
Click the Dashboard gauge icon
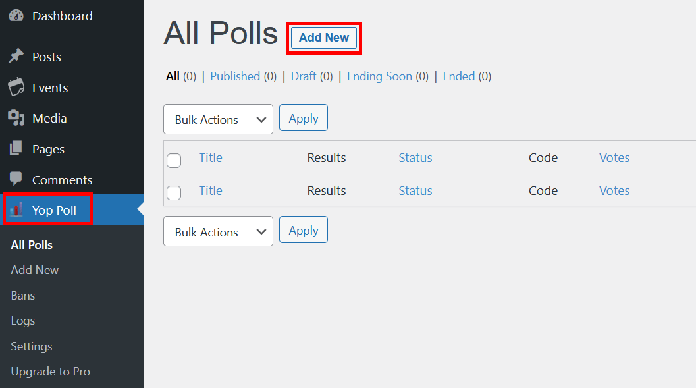16,16
